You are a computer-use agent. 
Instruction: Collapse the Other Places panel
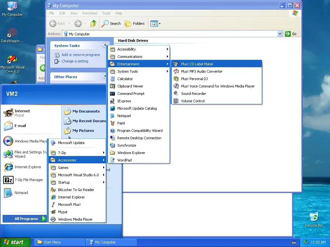[105, 76]
